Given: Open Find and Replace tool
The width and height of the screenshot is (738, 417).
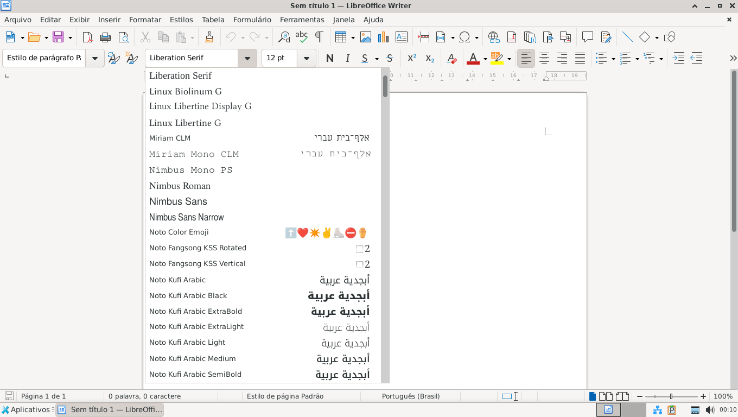Looking at the screenshot, I should [x=284, y=37].
